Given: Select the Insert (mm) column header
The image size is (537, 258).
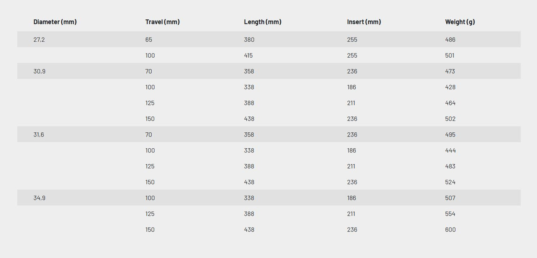Looking at the screenshot, I should [x=364, y=22].
